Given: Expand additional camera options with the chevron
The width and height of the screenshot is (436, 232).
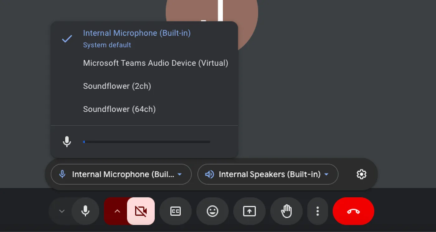Looking at the screenshot, I should click(x=117, y=211).
